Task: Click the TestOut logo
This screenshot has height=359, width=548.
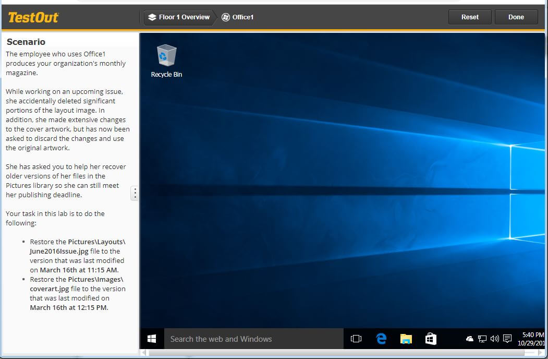Action: [x=33, y=17]
